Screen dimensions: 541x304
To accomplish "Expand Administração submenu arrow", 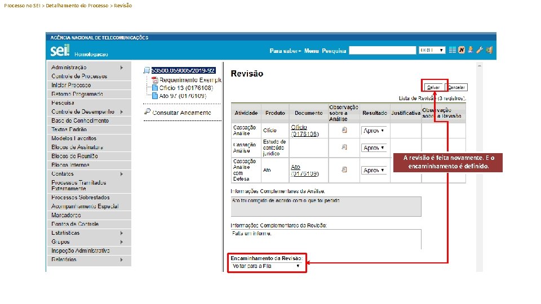I will tap(122, 68).
